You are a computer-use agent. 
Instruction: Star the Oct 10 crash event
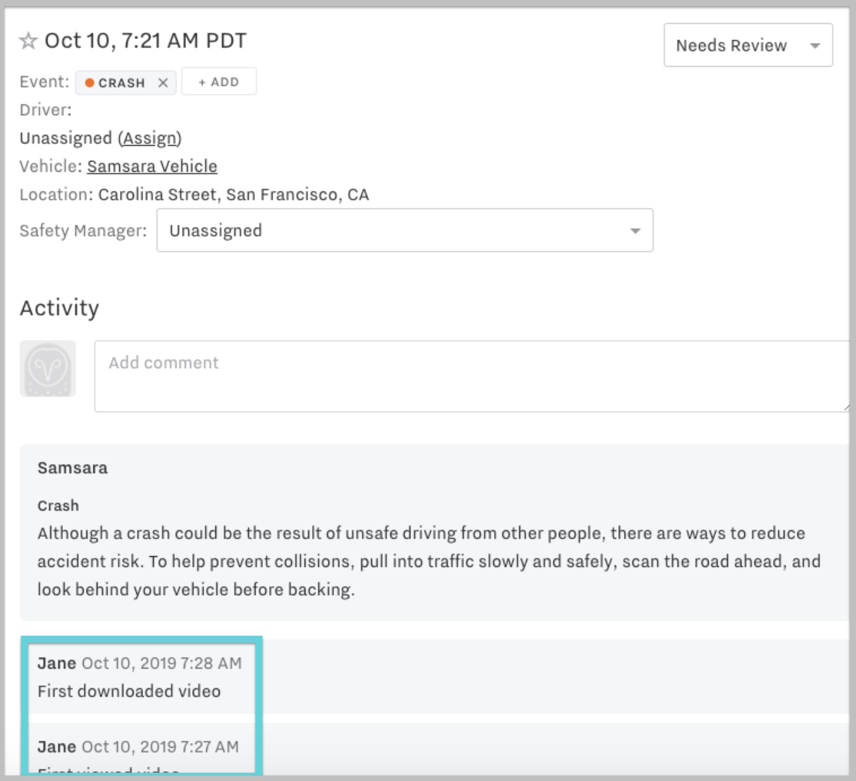28,42
